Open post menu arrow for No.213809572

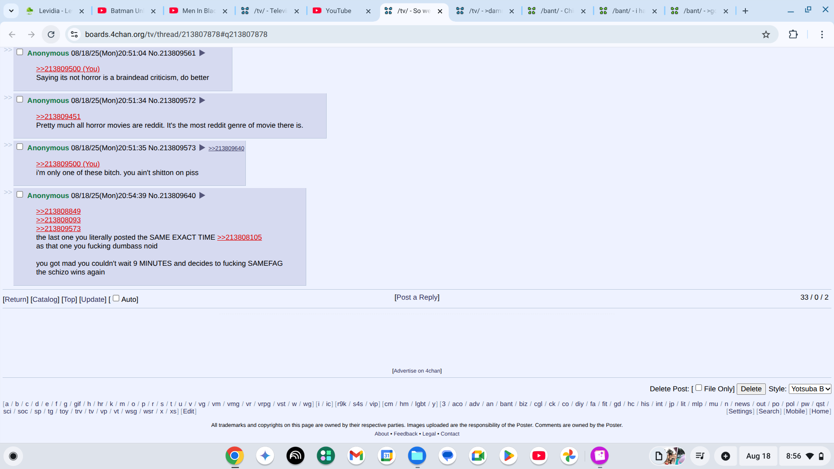click(x=202, y=100)
